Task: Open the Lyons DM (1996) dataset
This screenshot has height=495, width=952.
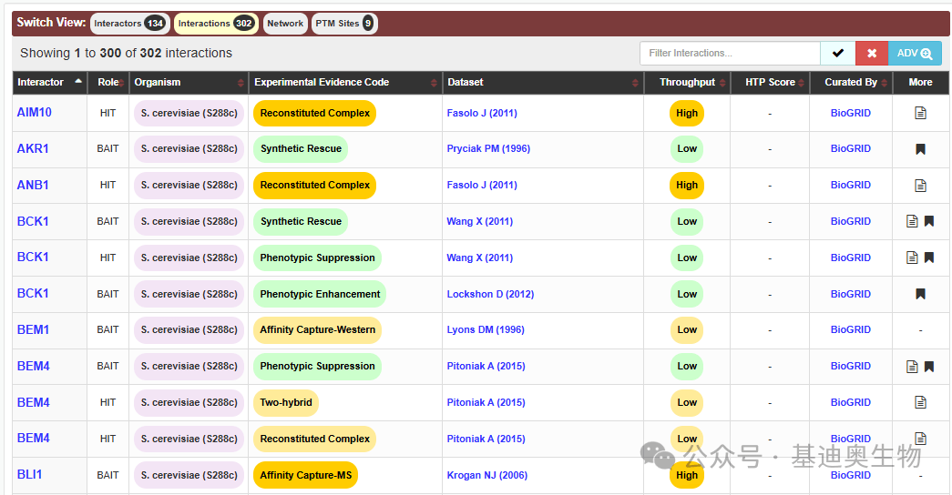Action: 486,329
